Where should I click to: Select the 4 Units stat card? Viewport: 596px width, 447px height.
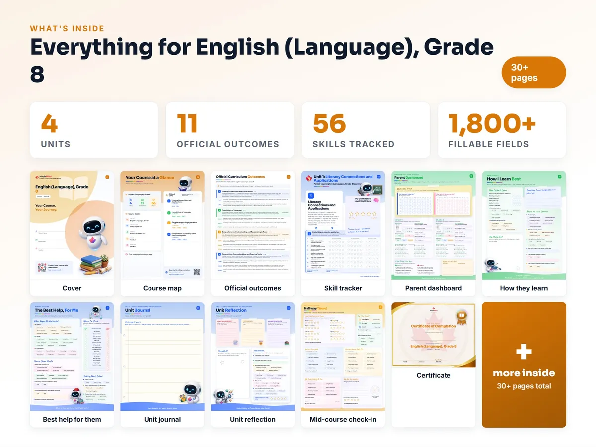pos(94,130)
